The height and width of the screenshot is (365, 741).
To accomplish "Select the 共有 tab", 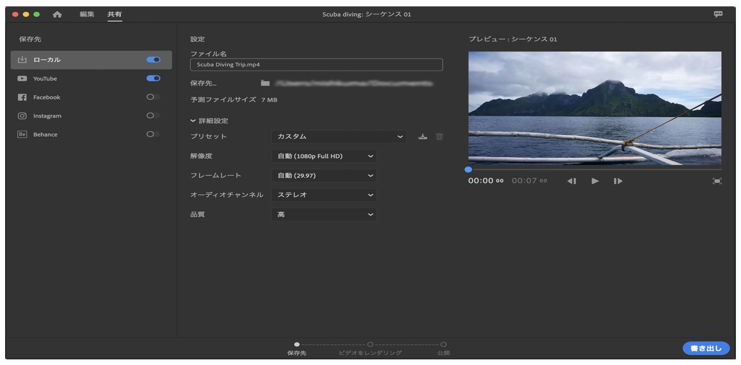I will click(x=115, y=14).
